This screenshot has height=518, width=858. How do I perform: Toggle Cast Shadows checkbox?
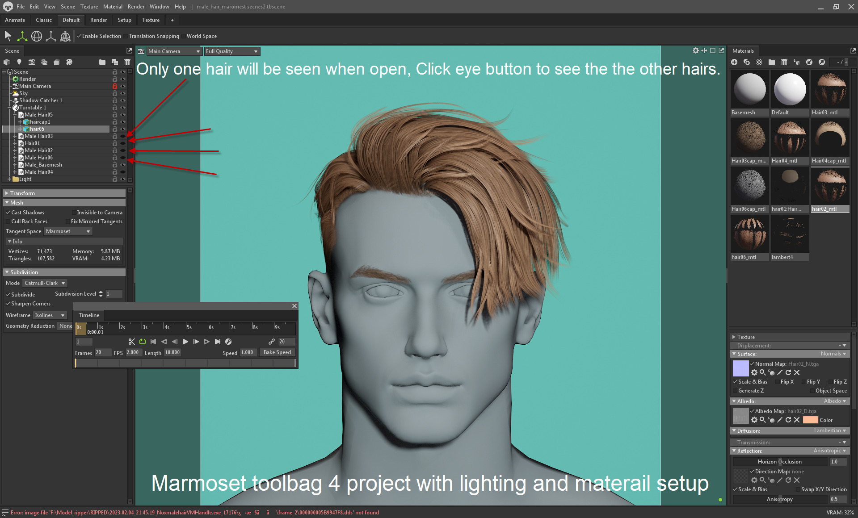(8, 213)
